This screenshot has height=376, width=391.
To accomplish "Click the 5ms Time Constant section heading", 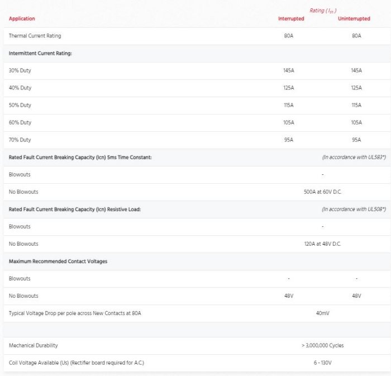I will pos(80,158).
